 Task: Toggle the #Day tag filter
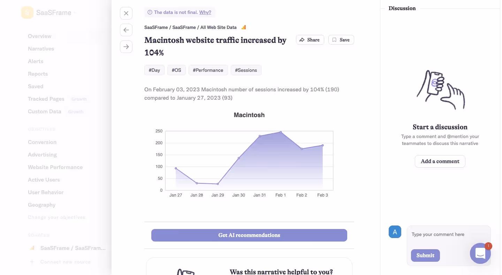154,70
